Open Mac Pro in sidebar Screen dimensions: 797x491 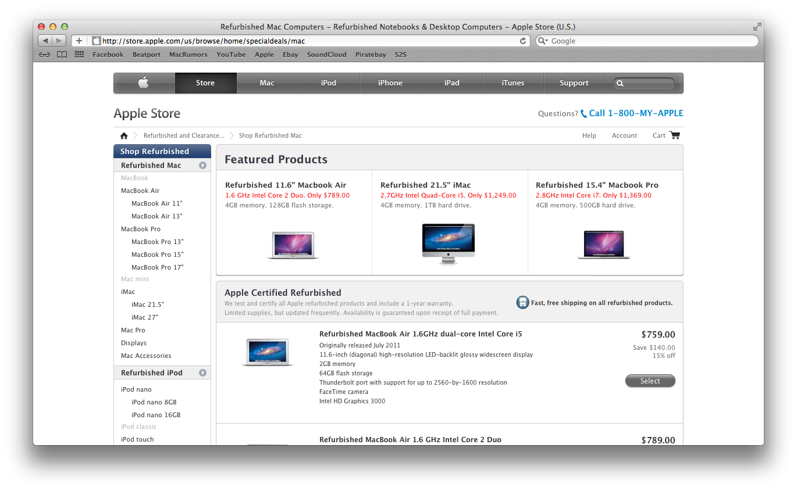coord(133,330)
